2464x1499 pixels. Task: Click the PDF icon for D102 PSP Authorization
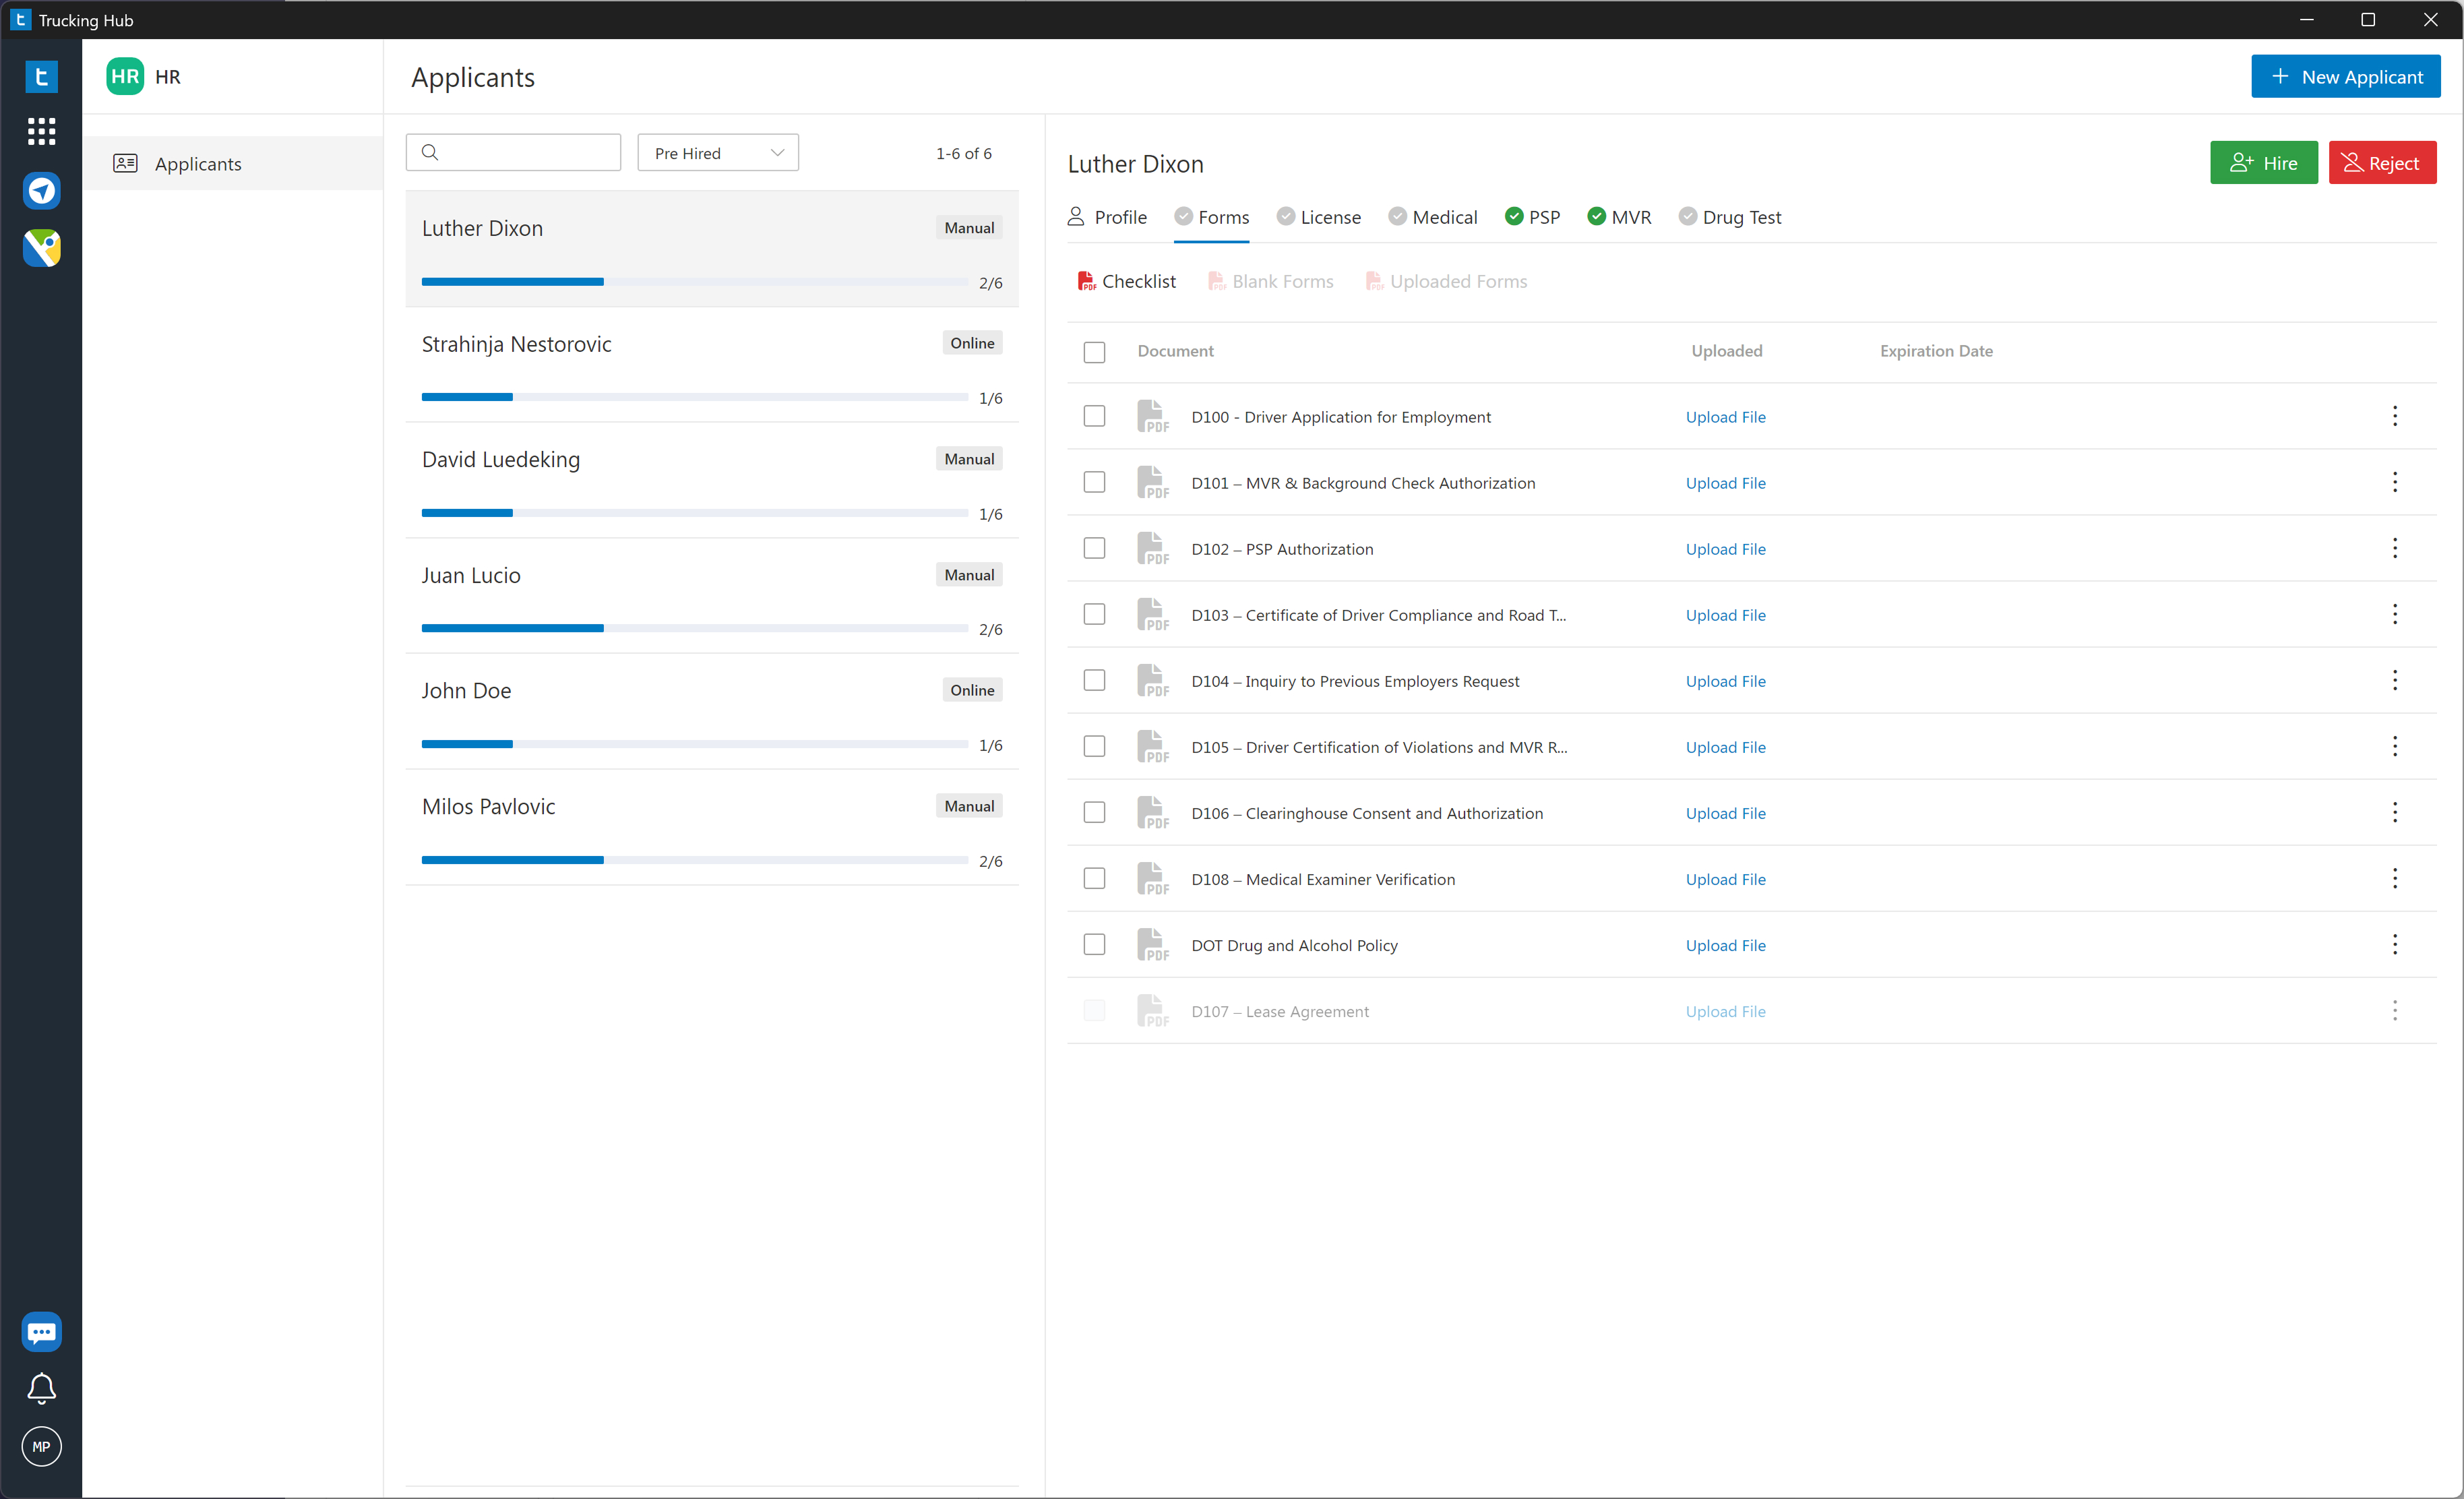(1152, 549)
